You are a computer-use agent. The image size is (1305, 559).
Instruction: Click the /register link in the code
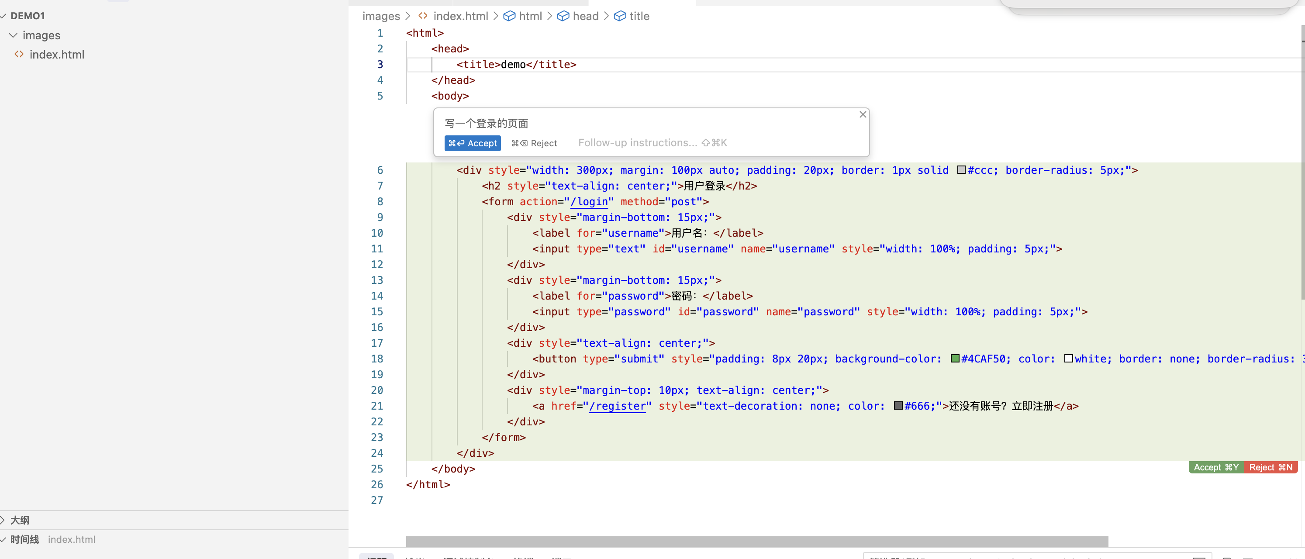618,406
